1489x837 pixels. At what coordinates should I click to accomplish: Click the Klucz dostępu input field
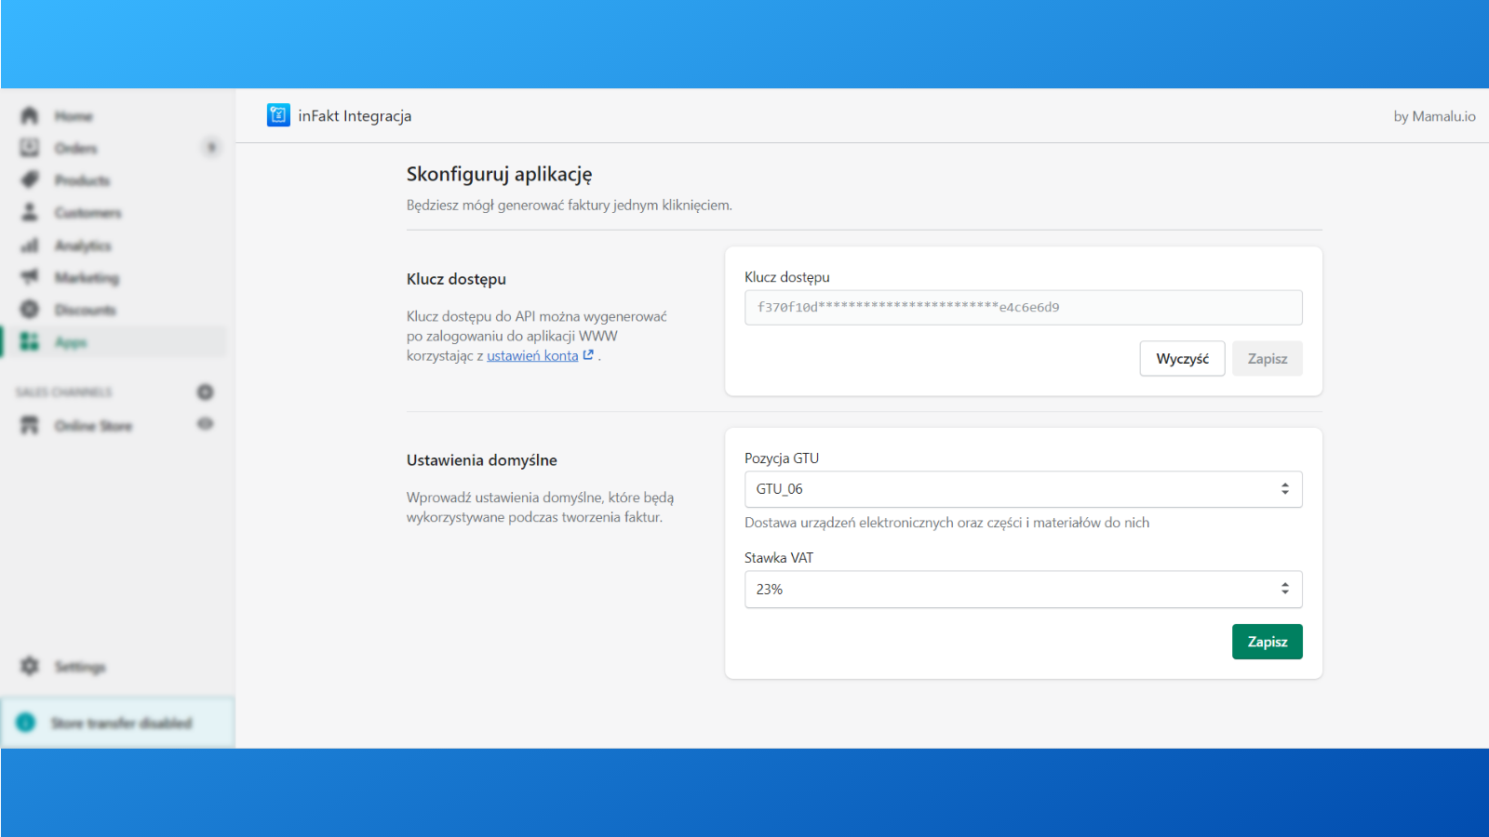[1023, 308]
